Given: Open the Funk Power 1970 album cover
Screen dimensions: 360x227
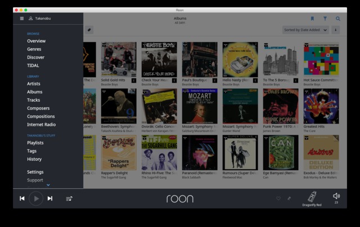Looking at the screenshot, I should point(281,106).
